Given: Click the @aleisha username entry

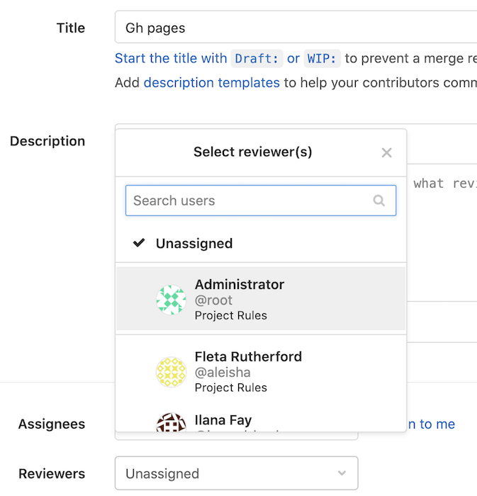Looking at the screenshot, I should coord(223,373).
